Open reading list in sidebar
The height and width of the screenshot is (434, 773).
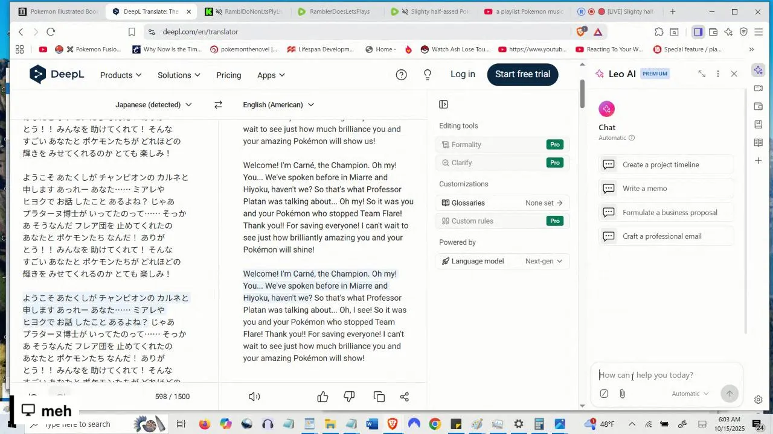759,143
